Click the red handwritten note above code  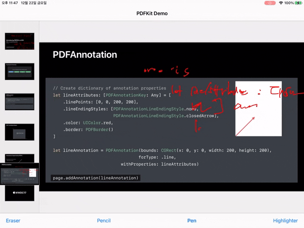[x=166, y=71]
